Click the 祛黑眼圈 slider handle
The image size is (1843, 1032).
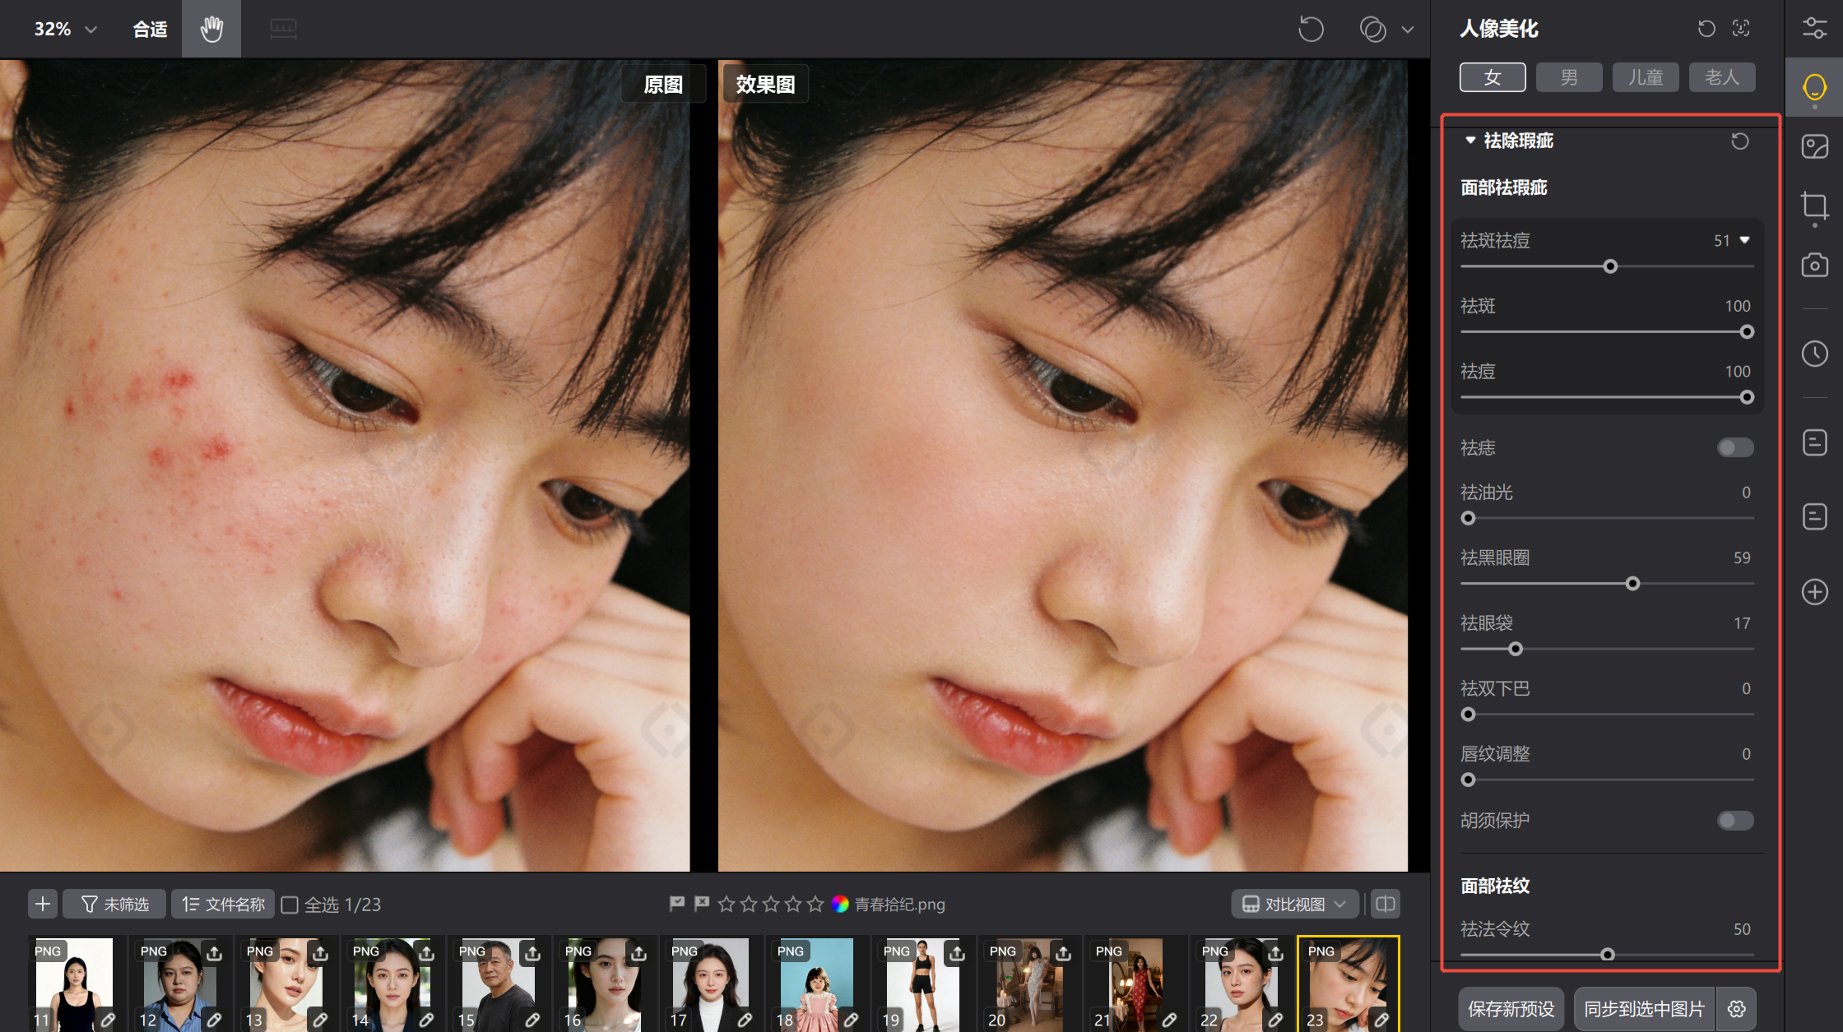coord(1633,584)
